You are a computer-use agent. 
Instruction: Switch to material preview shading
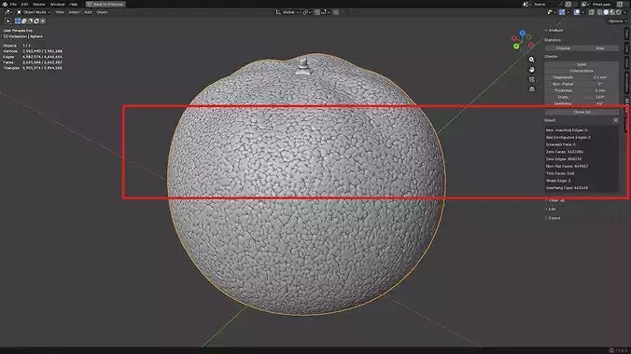[612, 12]
